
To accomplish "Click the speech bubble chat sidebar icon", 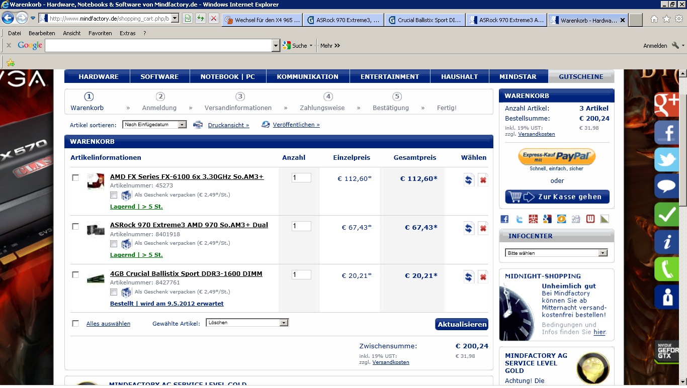I will click(667, 186).
